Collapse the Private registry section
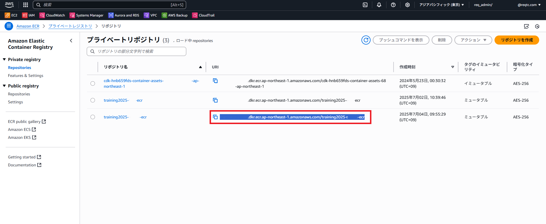The image size is (546, 224). pos(4,59)
